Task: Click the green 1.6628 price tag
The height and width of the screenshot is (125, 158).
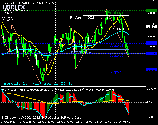Action: click(x=151, y=10)
